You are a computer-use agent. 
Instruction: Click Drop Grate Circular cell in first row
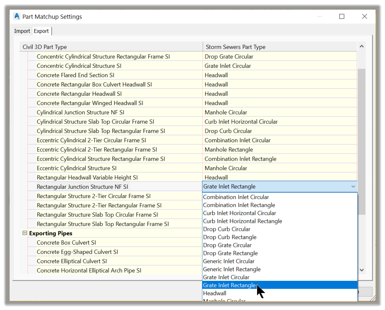280,56
